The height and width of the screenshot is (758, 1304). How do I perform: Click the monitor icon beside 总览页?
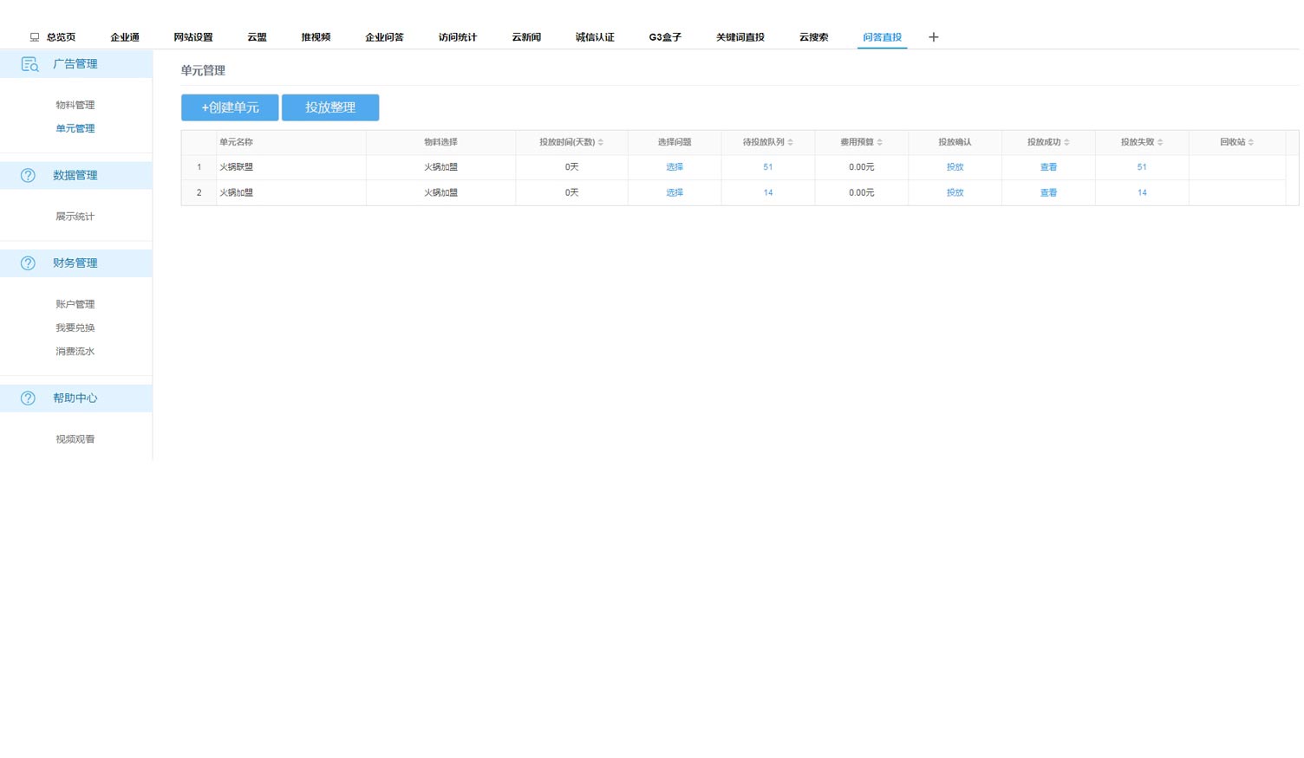click(35, 37)
